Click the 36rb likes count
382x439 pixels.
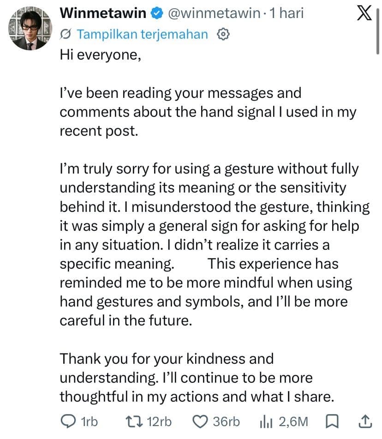[227, 421]
